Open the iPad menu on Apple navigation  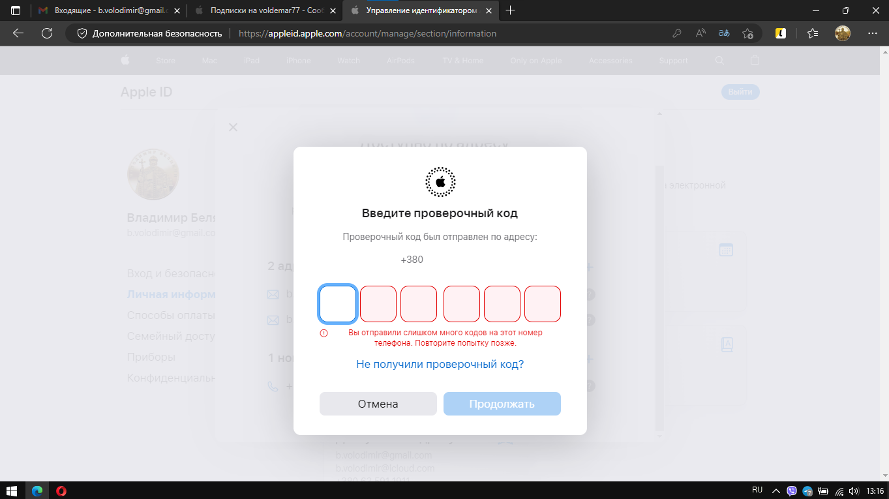click(x=252, y=61)
